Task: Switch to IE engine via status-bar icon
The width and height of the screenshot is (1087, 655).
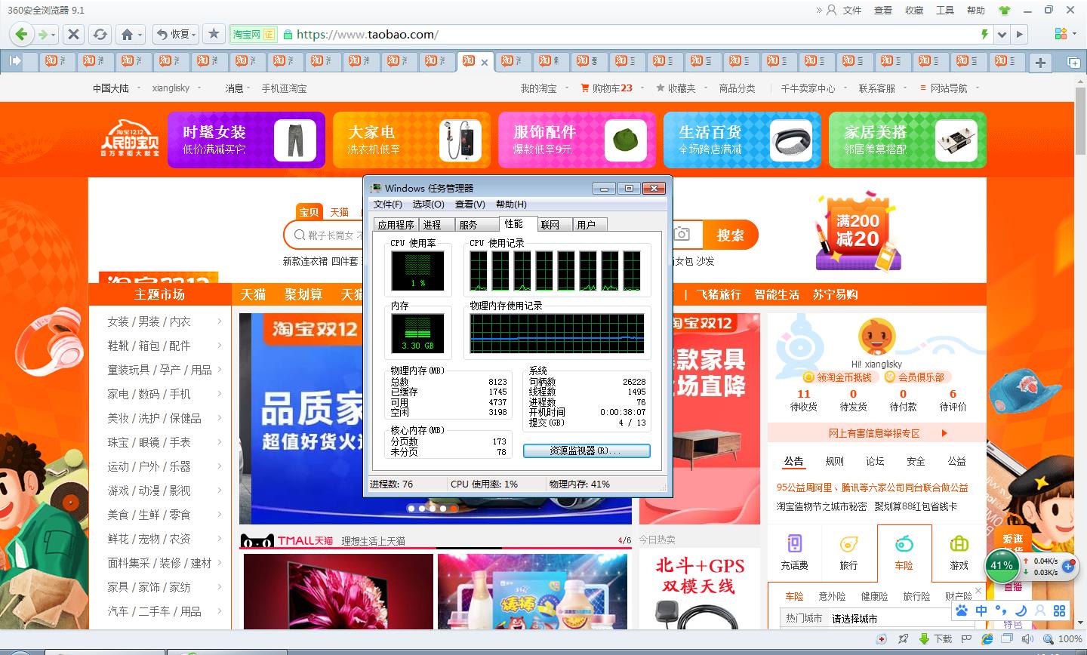Action: click(987, 639)
